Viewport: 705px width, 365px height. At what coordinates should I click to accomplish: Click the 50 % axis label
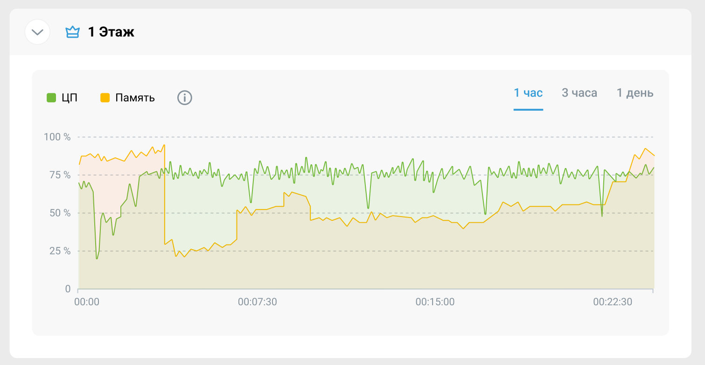(x=60, y=213)
